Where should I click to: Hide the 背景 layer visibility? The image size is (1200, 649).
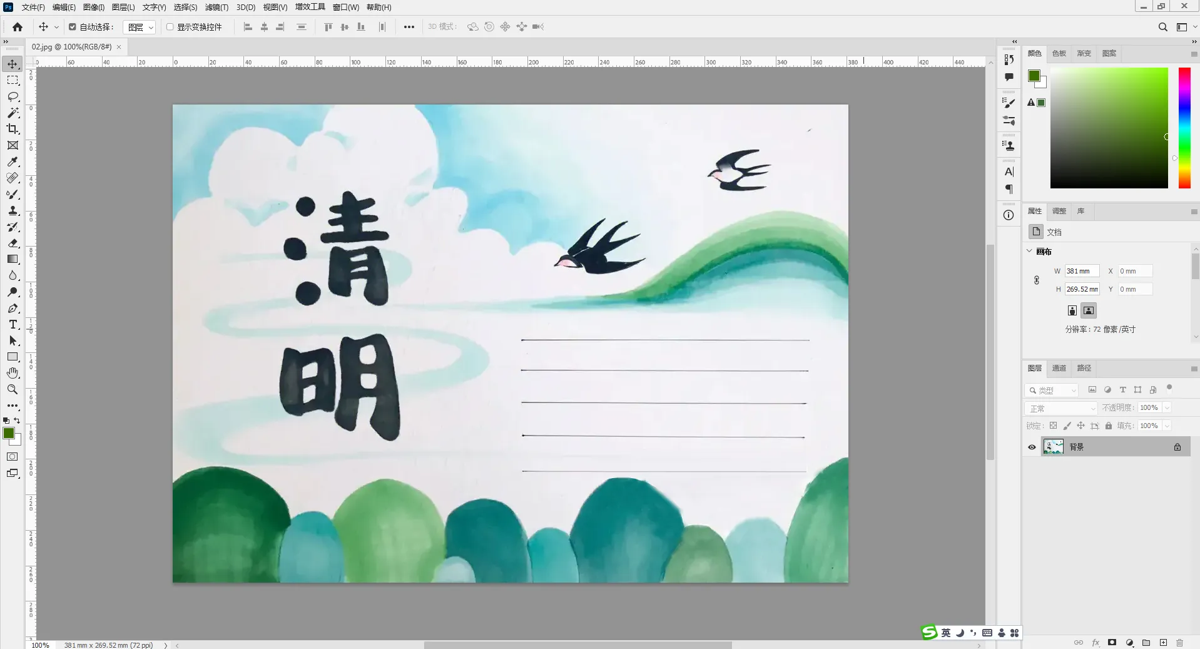tap(1032, 447)
